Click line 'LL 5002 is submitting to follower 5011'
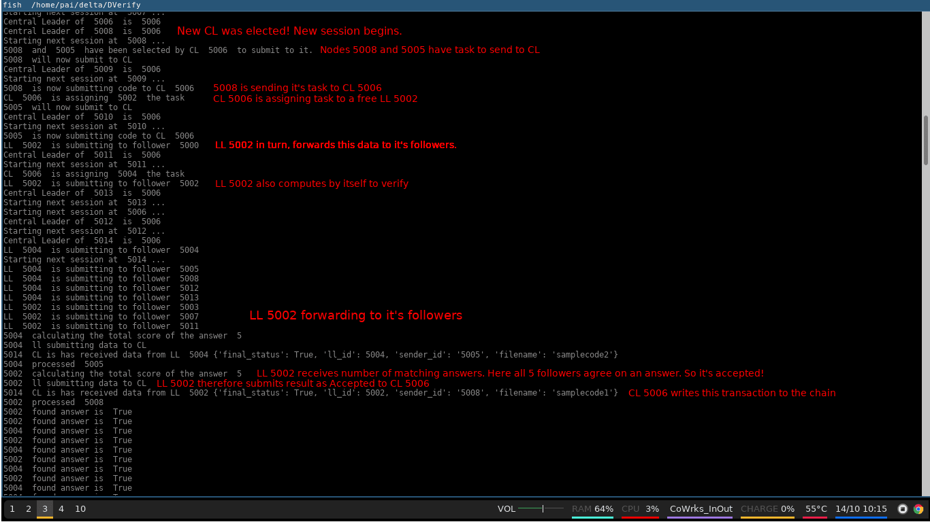This screenshot has height=522, width=930. tap(101, 326)
